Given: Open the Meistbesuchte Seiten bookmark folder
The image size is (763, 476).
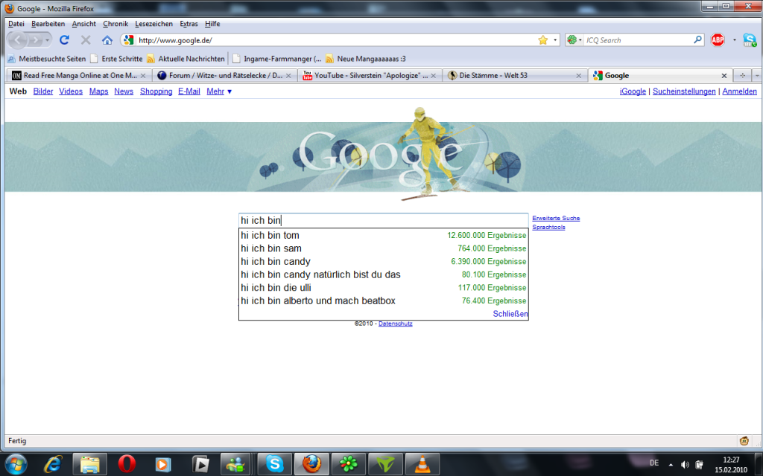Looking at the screenshot, I should click(46, 59).
